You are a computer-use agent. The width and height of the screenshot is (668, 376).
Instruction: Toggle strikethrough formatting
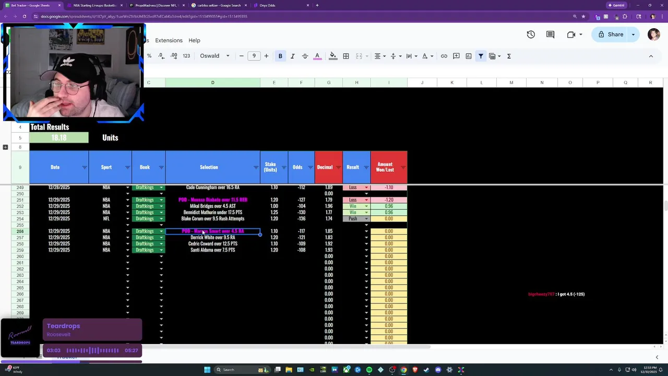coord(305,56)
